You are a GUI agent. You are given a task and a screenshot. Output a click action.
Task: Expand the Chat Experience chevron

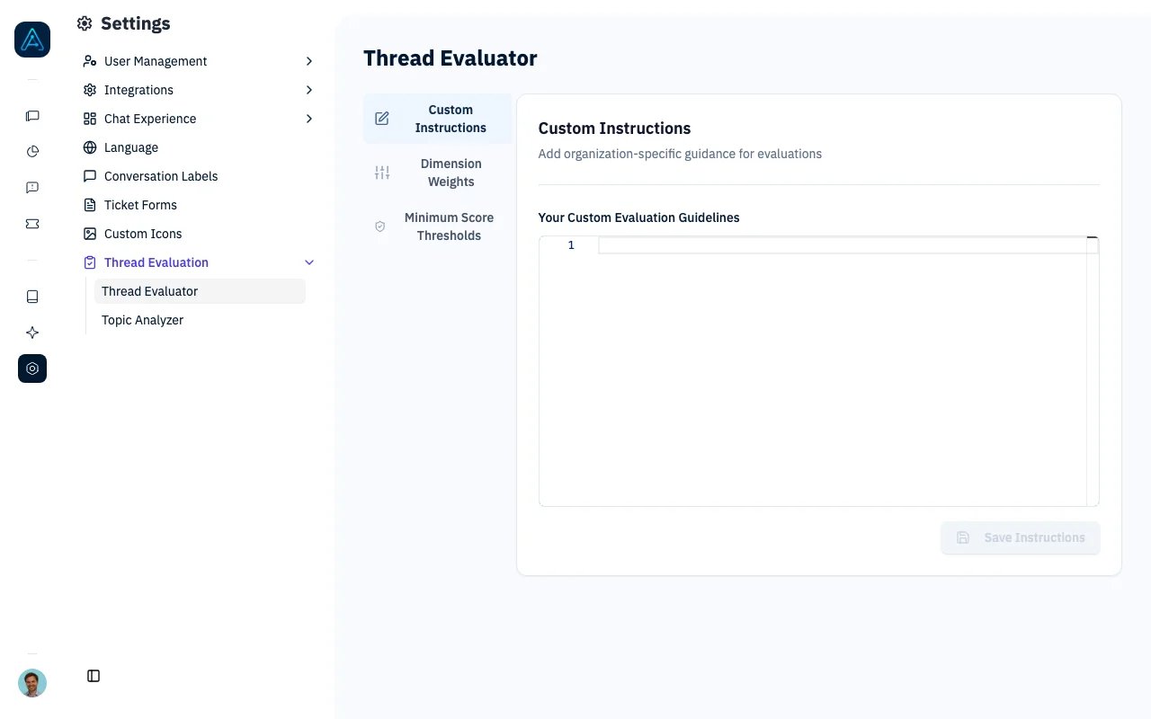pos(309,119)
